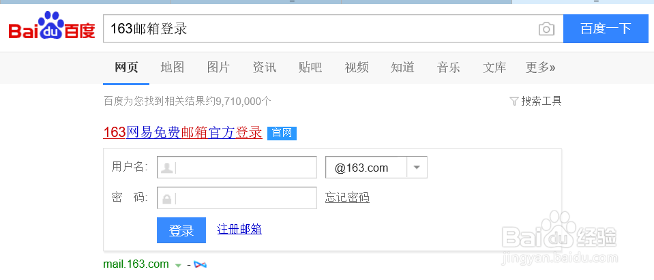Click the 用户名: label

[x=130, y=167]
